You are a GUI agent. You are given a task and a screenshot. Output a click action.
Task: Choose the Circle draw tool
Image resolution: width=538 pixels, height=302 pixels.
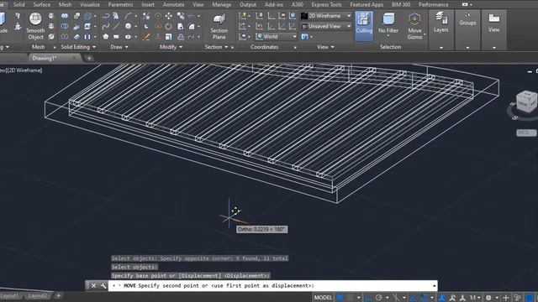128,26
